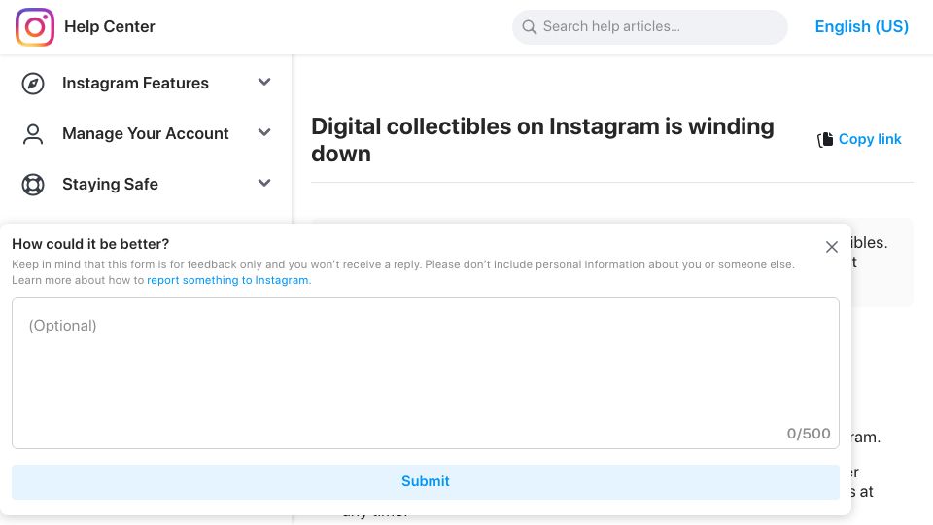Open Staying Safe menu item
Viewport: 933px width, 525px height.
click(110, 184)
